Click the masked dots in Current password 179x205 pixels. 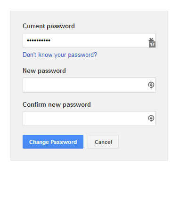[x=39, y=40]
